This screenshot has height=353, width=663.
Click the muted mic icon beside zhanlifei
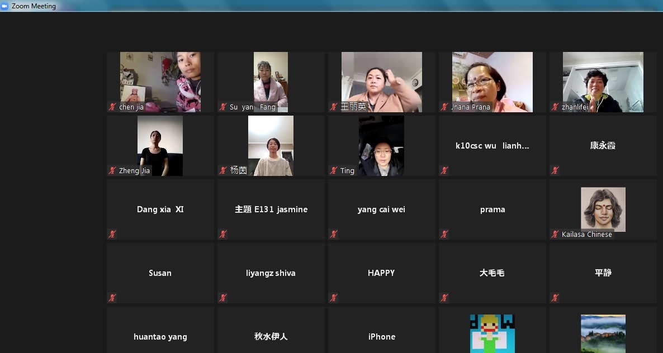555,107
